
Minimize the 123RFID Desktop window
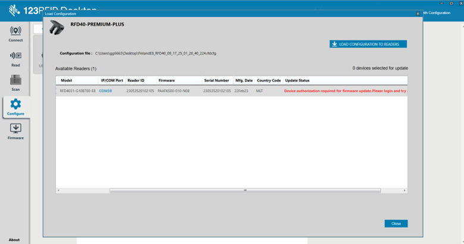tap(441, 3)
